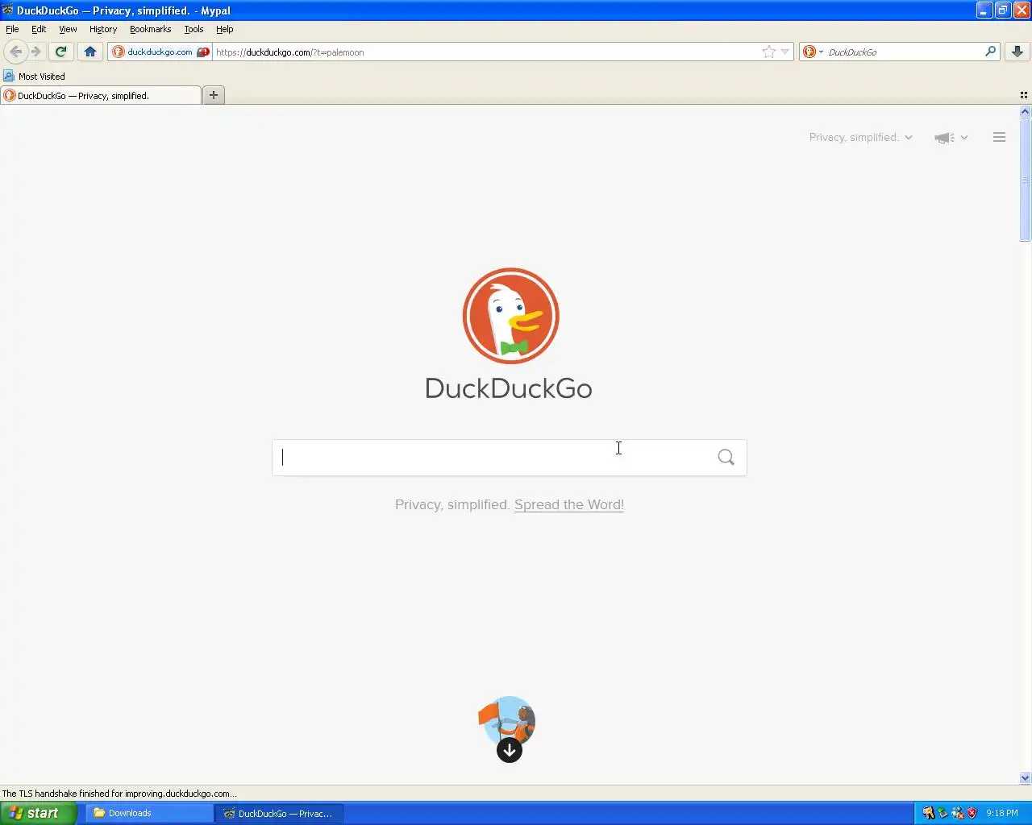
Task: Switch to Downloads taskbar window
Action: [151, 813]
